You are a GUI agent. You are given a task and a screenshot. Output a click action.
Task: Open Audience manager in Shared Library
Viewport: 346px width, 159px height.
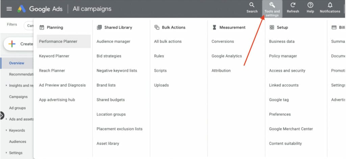click(x=113, y=42)
